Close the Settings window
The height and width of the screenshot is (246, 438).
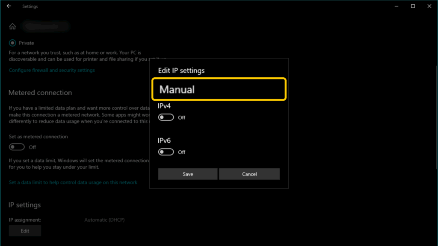tap(429, 6)
